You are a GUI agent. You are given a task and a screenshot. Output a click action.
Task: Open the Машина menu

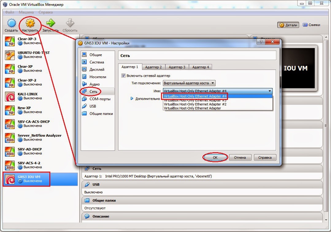(x=26, y=12)
